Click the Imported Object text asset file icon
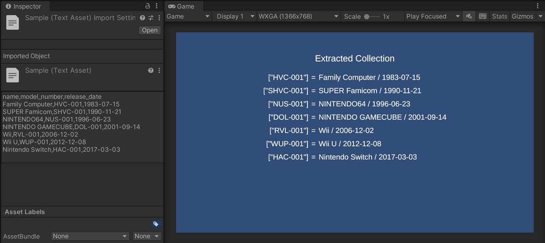 click(13, 75)
